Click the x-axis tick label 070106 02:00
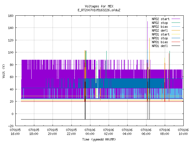This screenshot has height=142, width=189. [x=108, y=132]
